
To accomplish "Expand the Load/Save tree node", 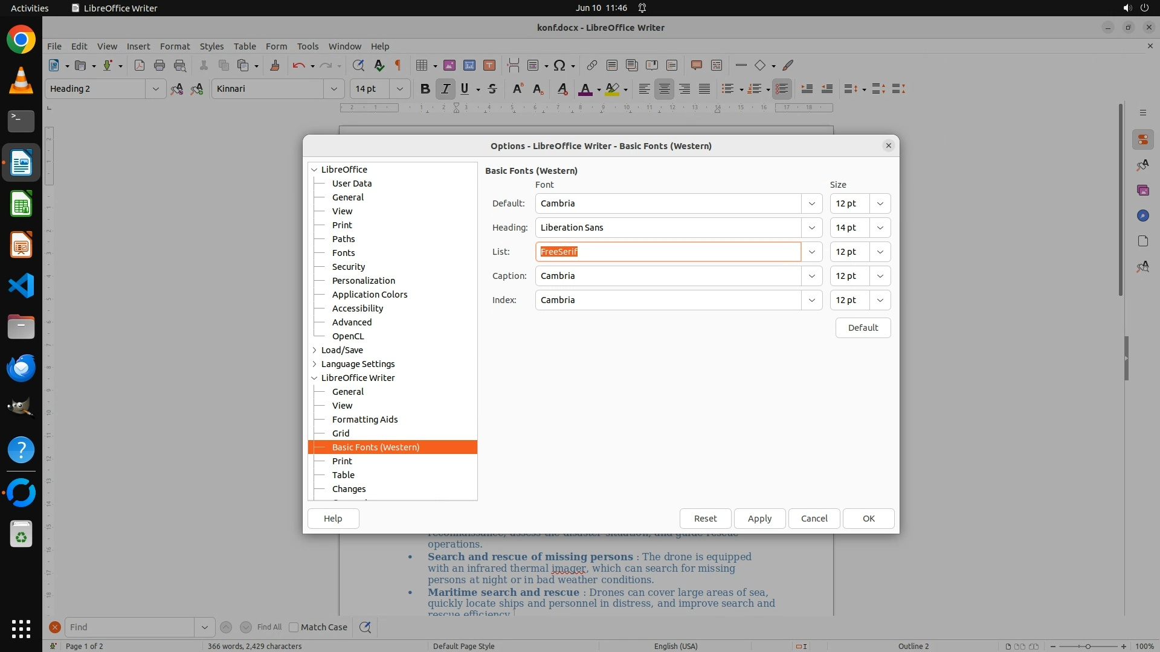I will point(314,350).
